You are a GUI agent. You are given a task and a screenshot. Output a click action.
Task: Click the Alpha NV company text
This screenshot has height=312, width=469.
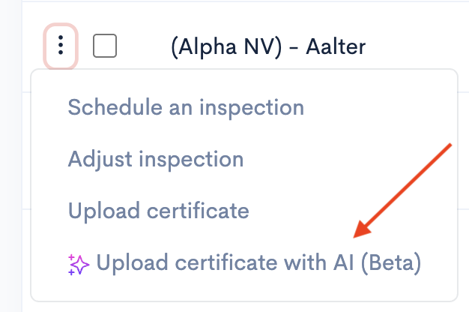tap(226, 47)
